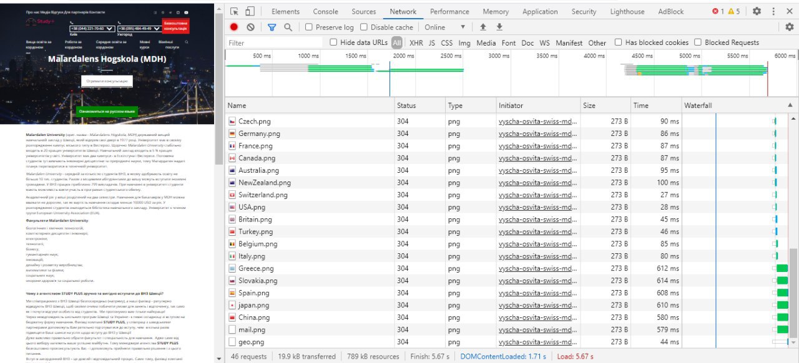This screenshot has height=363, width=799.
Task: Click red free consultation button on webpage
Action: click(x=175, y=26)
